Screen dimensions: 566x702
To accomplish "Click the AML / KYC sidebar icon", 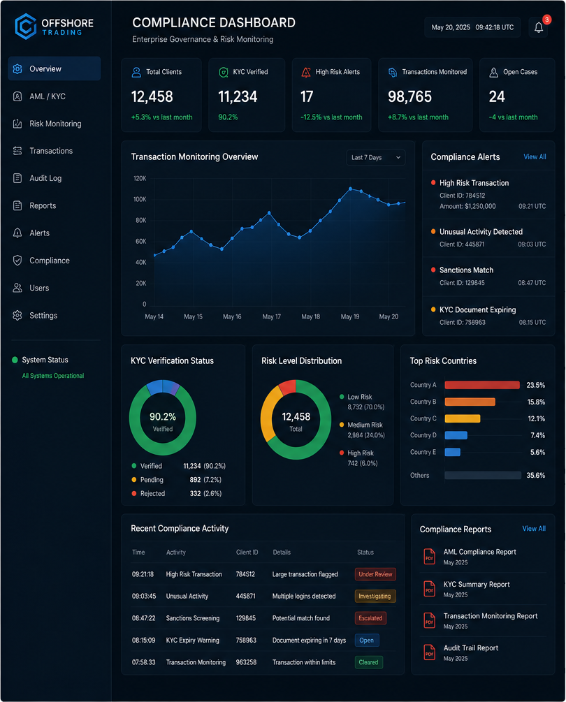I will click(17, 96).
